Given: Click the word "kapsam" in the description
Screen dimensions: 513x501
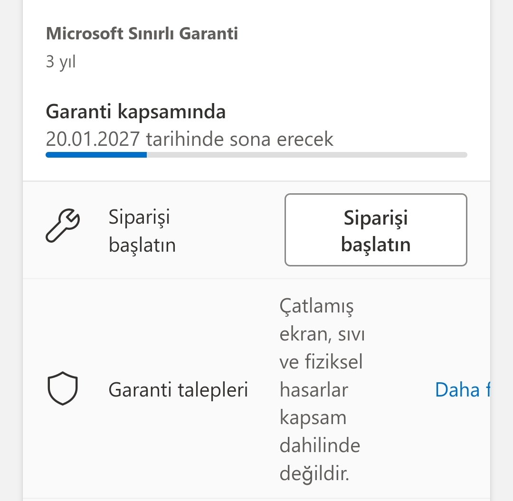Looking at the screenshot, I should (313, 418).
